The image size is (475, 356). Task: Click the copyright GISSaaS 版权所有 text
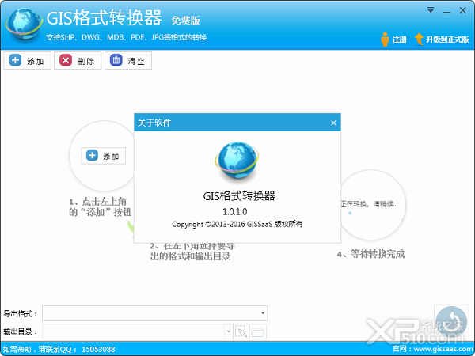[x=237, y=225]
